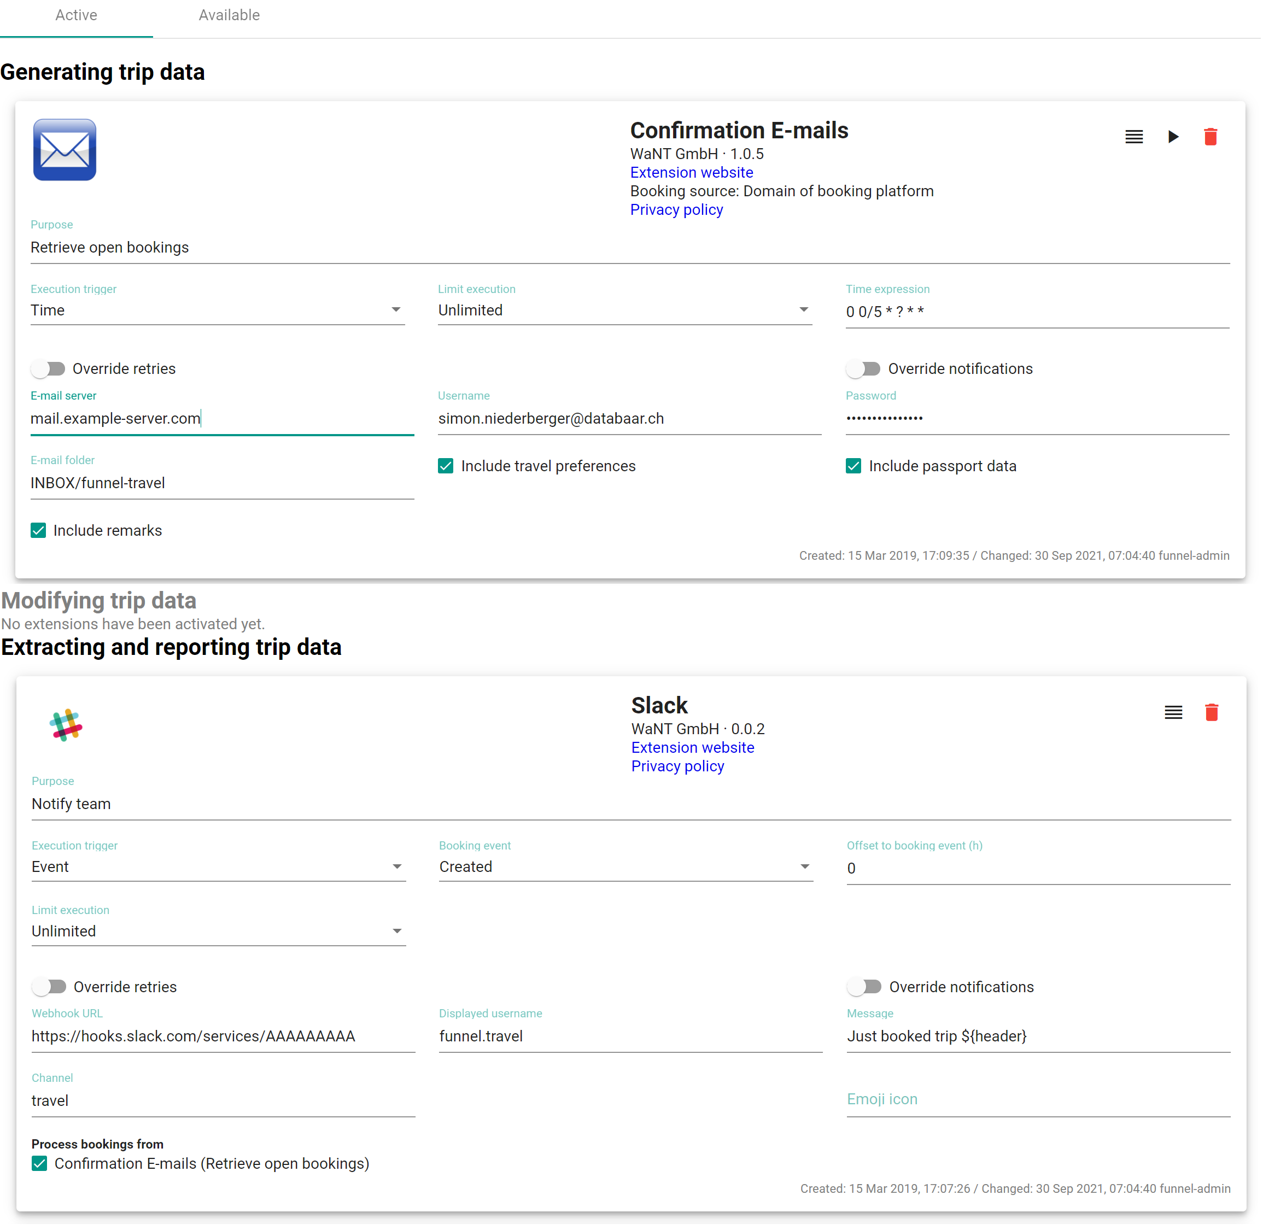
Task: Click the Slack hashtag logo
Action: click(66, 725)
